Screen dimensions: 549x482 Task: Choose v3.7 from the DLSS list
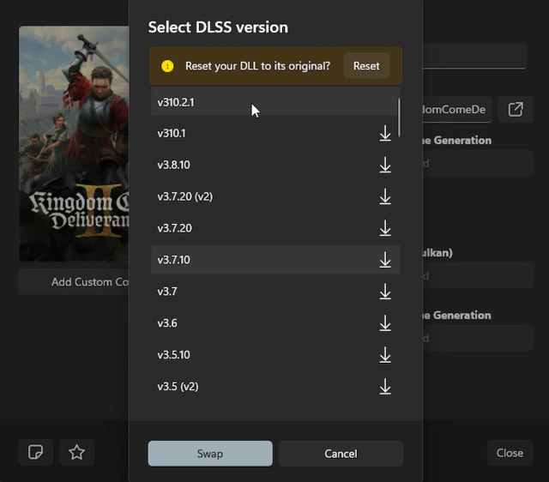click(x=257, y=292)
